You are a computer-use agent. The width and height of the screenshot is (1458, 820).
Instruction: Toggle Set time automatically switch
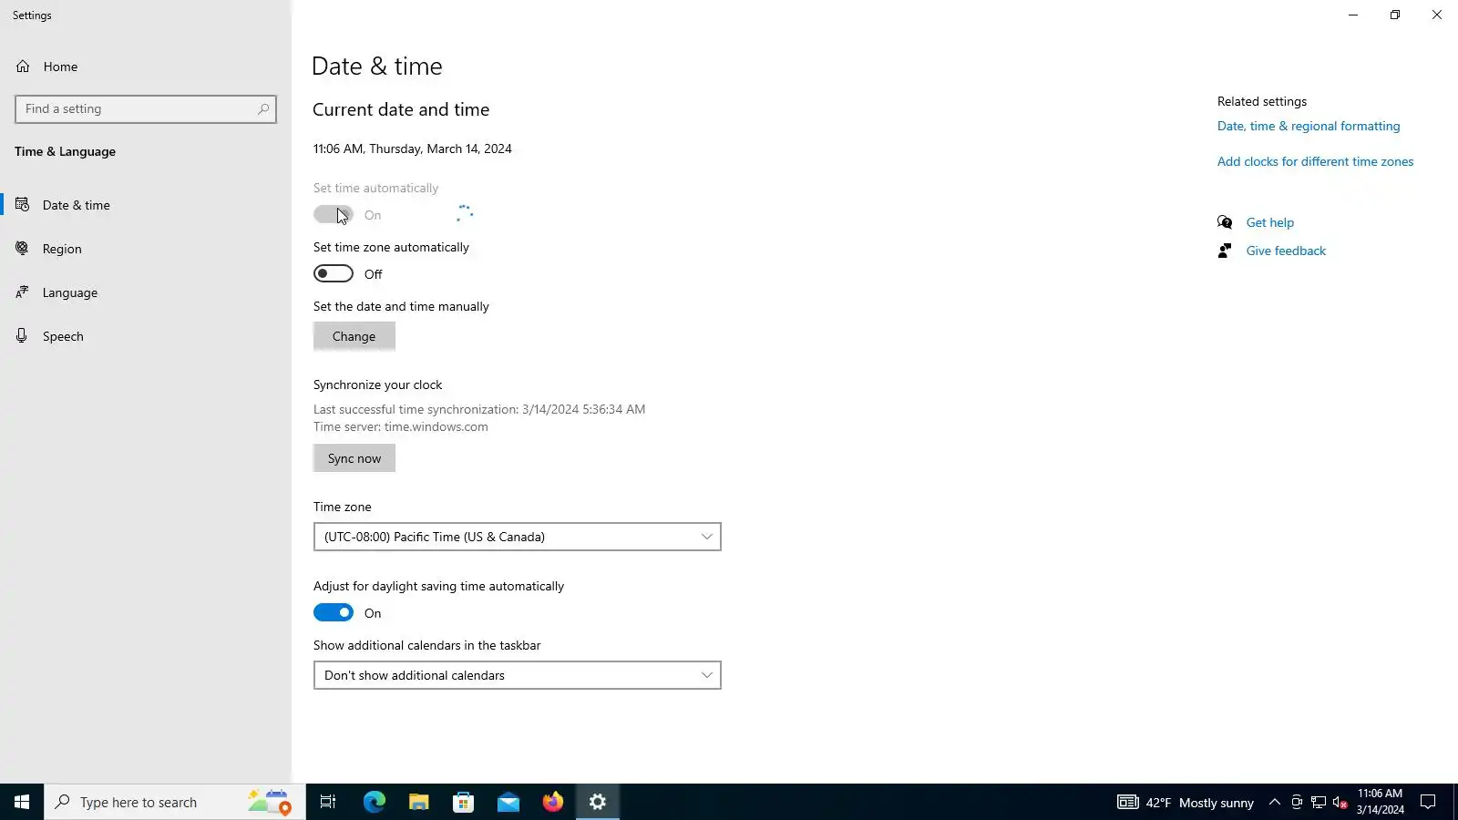(334, 215)
